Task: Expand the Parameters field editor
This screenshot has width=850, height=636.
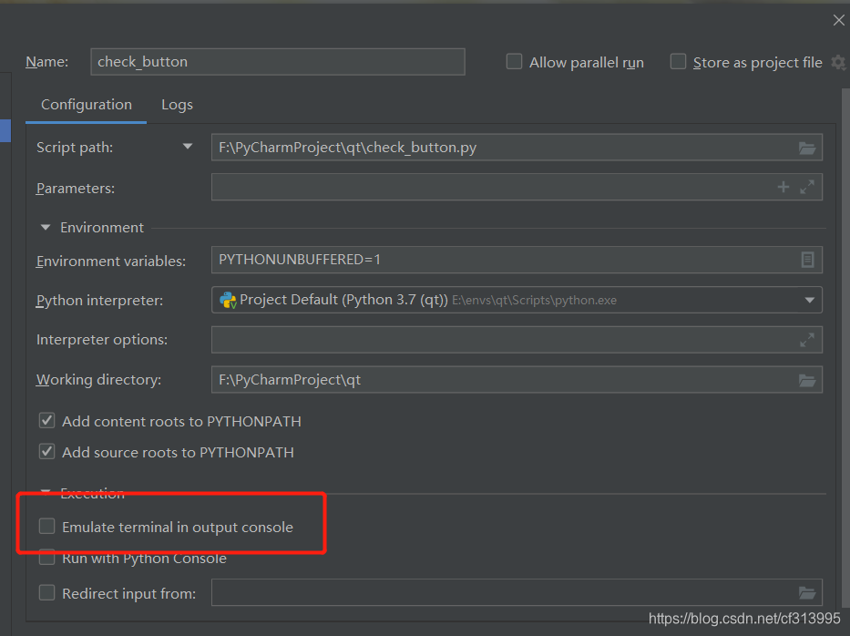Action: [807, 187]
